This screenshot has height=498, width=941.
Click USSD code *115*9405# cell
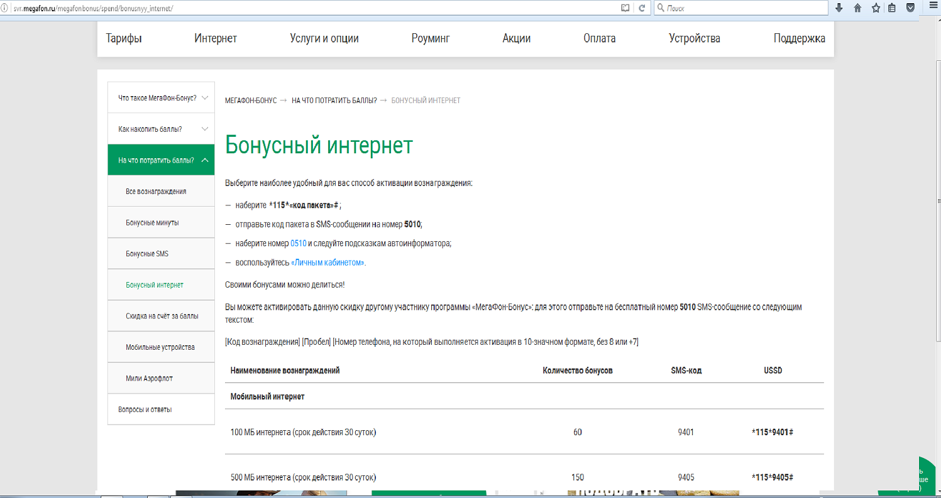(x=773, y=477)
